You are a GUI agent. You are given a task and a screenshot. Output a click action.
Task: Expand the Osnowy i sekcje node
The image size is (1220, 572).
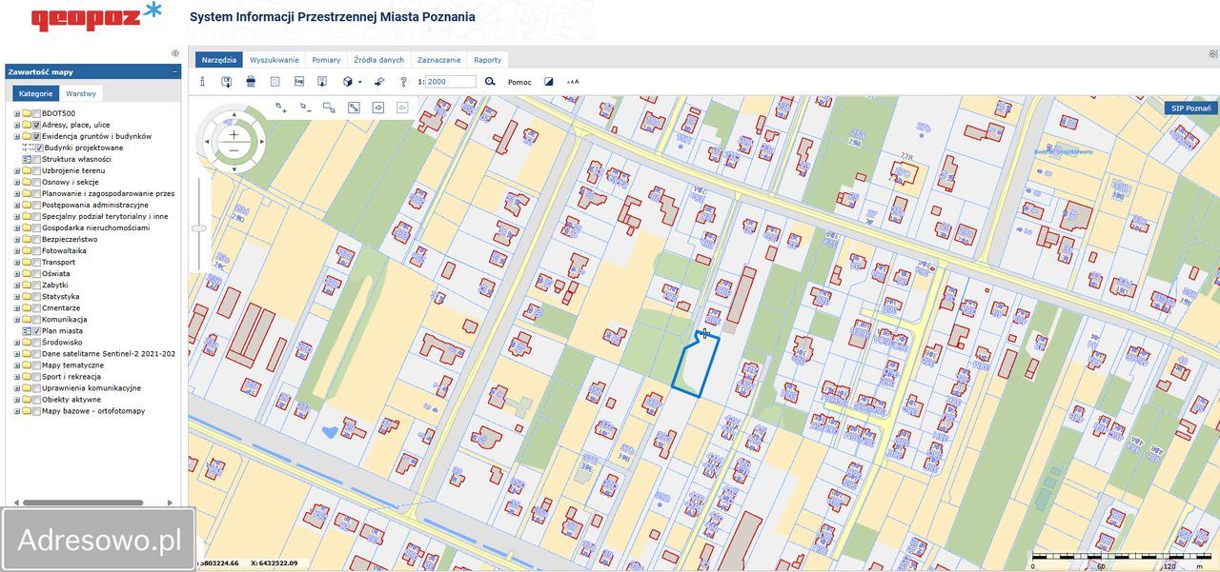(x=16, y=182)
